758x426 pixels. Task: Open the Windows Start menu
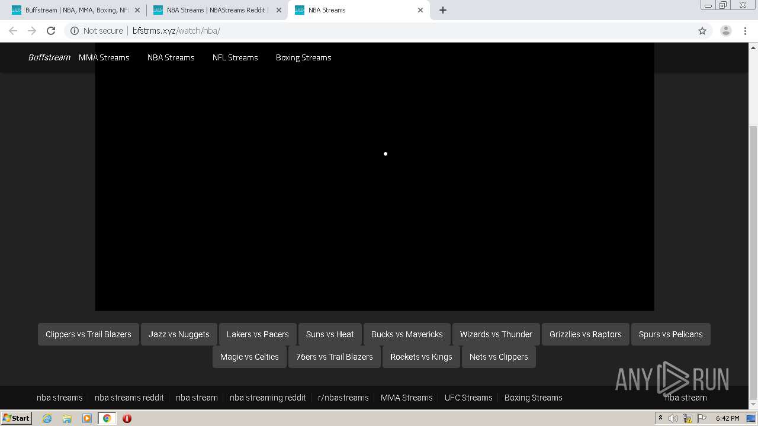[x=17, y=418]
